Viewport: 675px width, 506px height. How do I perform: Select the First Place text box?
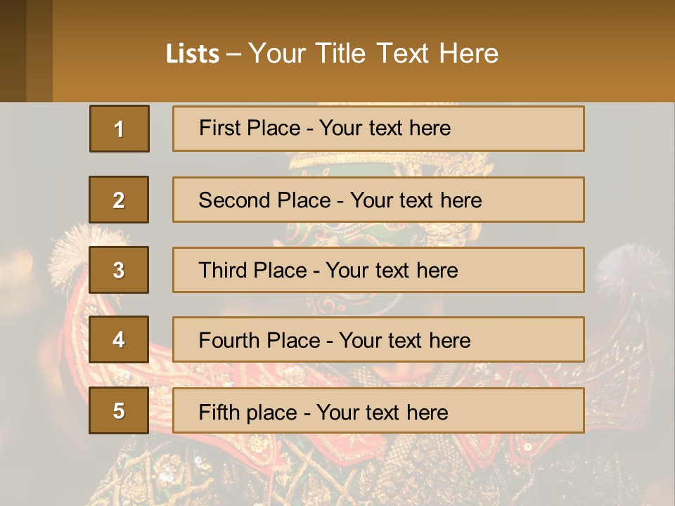point(378,129)
